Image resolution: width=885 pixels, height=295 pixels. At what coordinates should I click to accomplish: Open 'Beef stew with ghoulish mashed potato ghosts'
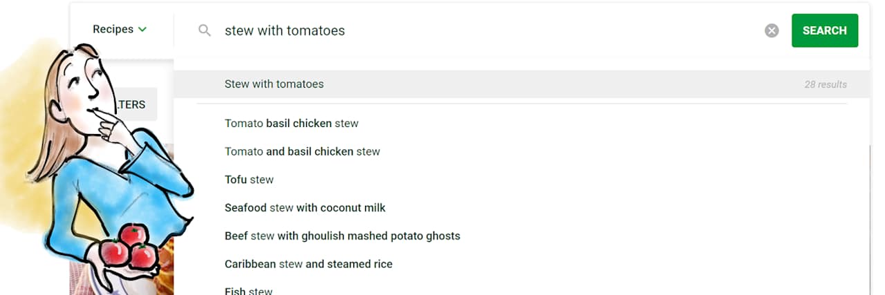click(x=342, y=236)
